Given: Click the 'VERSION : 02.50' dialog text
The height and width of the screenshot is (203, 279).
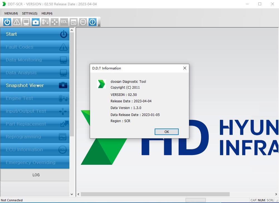Looking at the screenshot, I should pyautogui.click(x=124, y=95).
